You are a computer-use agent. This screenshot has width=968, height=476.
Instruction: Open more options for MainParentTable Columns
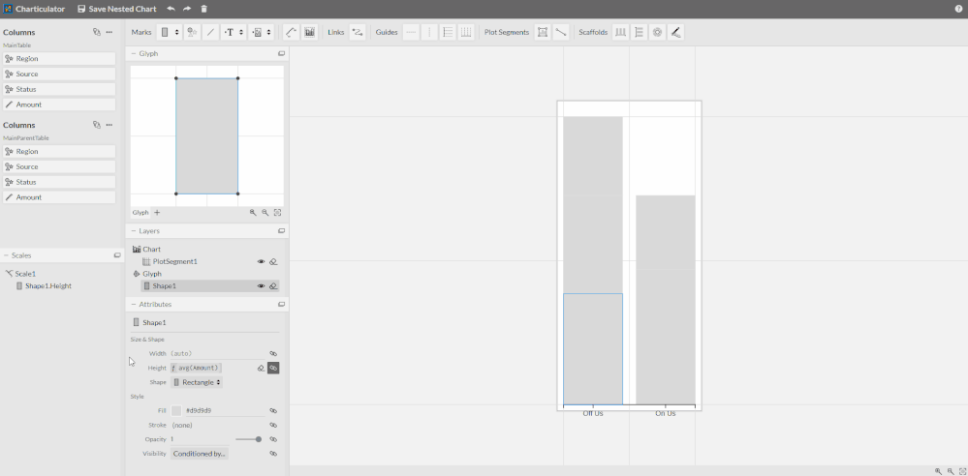(x=109, y=125)
